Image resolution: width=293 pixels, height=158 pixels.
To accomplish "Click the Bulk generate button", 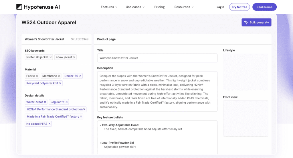I will (256, 22).
